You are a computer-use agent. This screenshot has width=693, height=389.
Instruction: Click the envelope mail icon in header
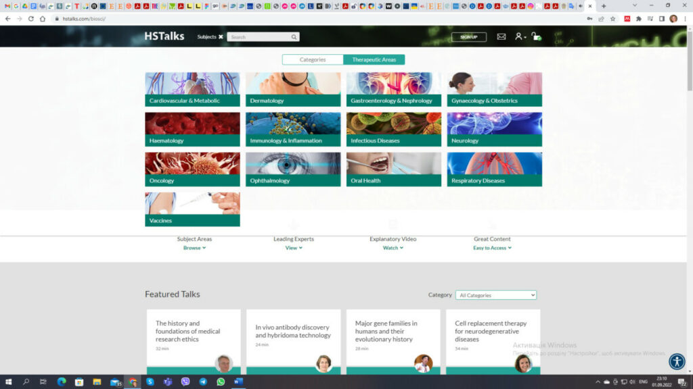coord(501,36)
